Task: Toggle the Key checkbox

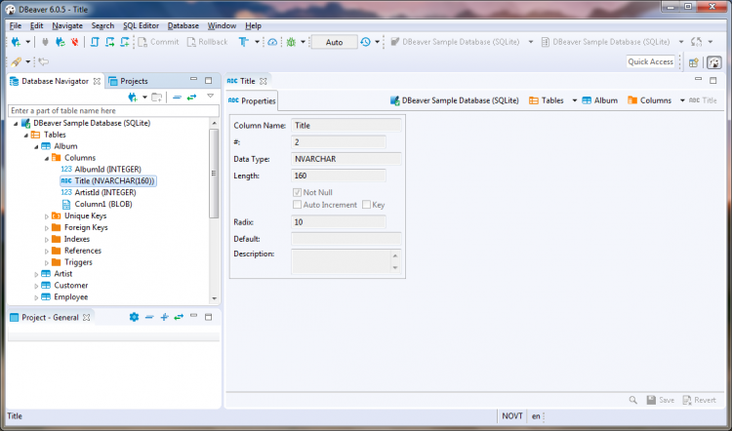Action: (x=366, y=205)
